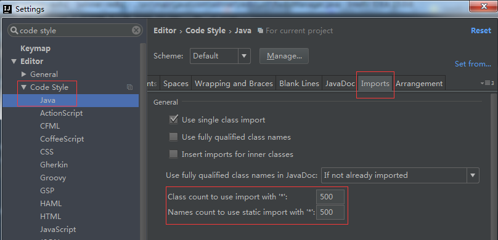Click the copy icon next to Code Style
The height and width of the screenshot is (240, 498).
(129, 87)
